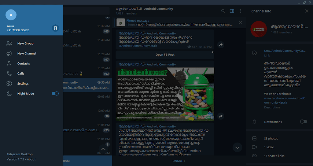Enable channel Notifications toggle
Screen dimensions: 313x166
tap(303, 122)
